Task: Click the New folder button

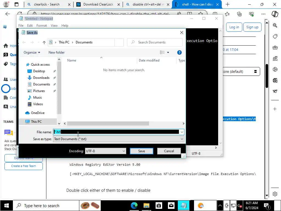Action: [x=57, y=52]
